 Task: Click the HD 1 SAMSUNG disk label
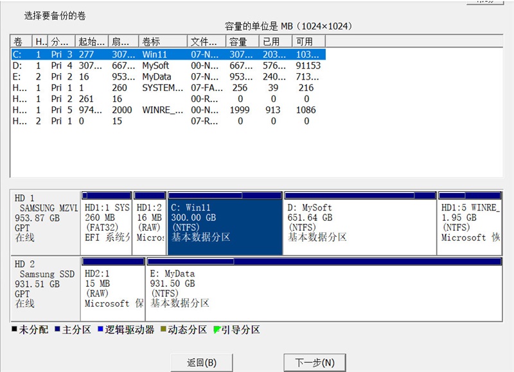point(46,223)
